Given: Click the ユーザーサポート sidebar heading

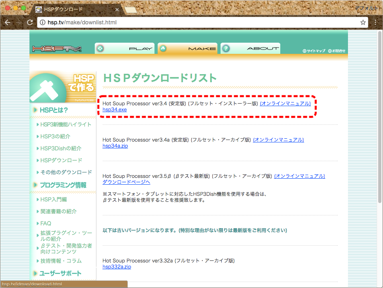Looking at the screenshot, I should (x=60, y=273).
